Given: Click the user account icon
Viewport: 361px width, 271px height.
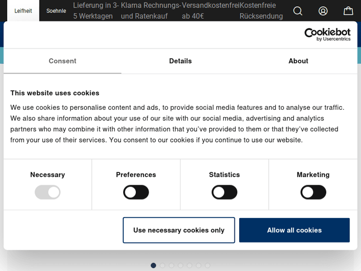Looking at the screenshot, I should 323,11.
